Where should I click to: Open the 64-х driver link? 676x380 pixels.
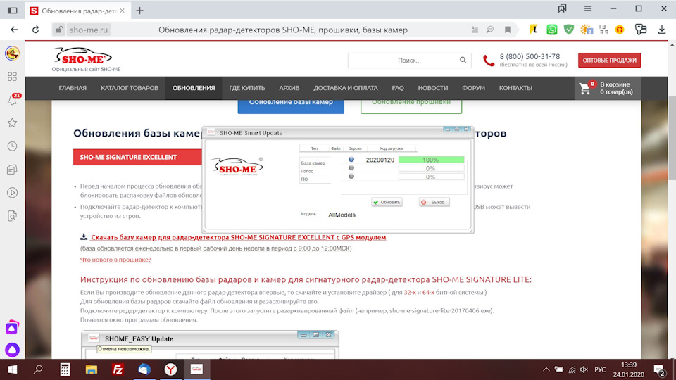[428, 292]
